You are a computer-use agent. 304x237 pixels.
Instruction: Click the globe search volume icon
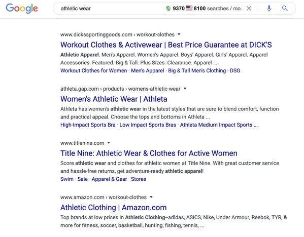click(168, 8)
